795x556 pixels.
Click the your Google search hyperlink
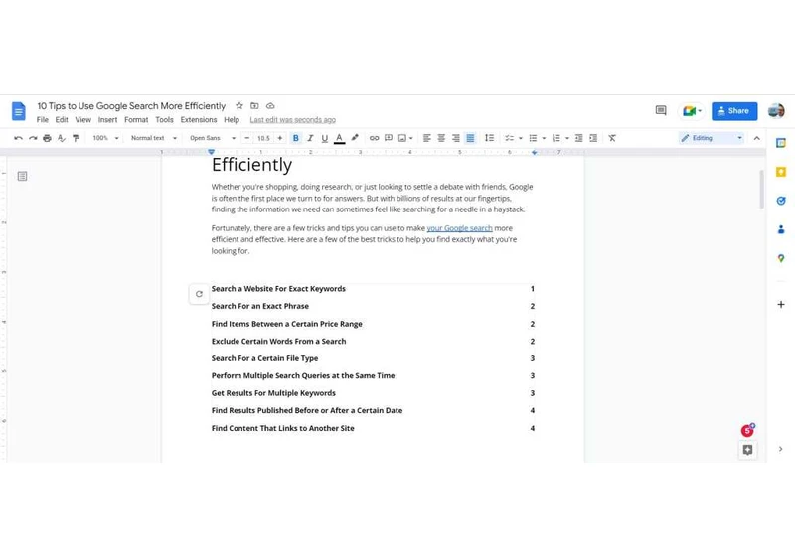coord(459,228)
